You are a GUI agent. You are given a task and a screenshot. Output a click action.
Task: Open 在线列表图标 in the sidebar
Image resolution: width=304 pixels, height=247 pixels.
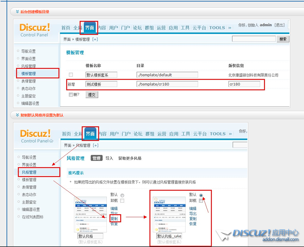tap(33, 217)
